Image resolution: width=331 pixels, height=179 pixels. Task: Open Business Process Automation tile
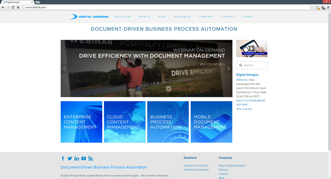(x=168, y=122)
